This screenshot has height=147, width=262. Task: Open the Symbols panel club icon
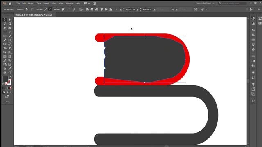pos(253,49)
